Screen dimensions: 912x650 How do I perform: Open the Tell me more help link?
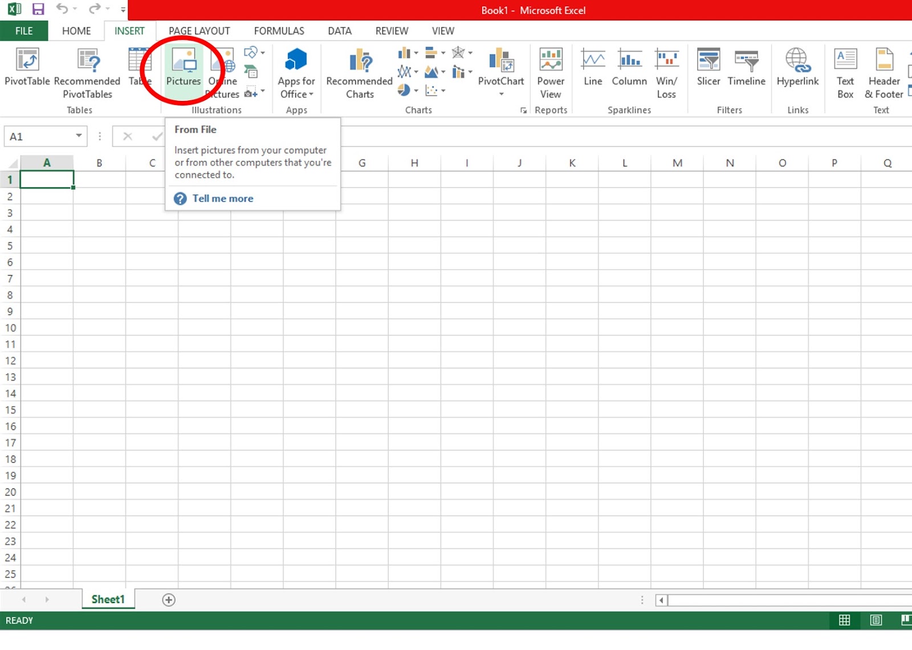223,198
